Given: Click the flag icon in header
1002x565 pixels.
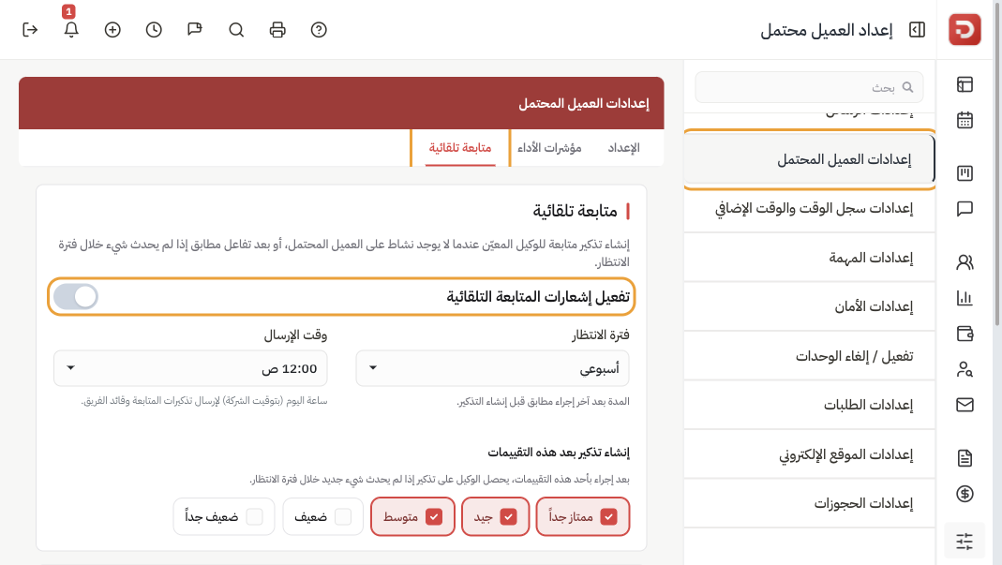Looking at the screenshot, I should coord(195,30).
